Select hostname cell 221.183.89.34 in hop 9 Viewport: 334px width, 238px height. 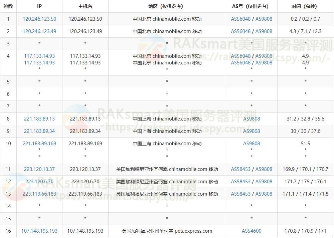85,131
